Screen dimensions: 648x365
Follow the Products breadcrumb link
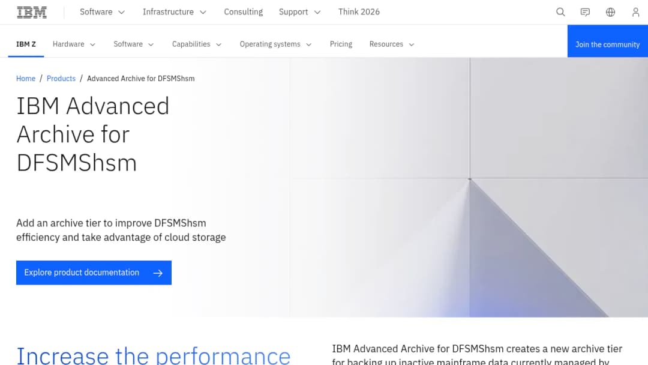(61, 79)
